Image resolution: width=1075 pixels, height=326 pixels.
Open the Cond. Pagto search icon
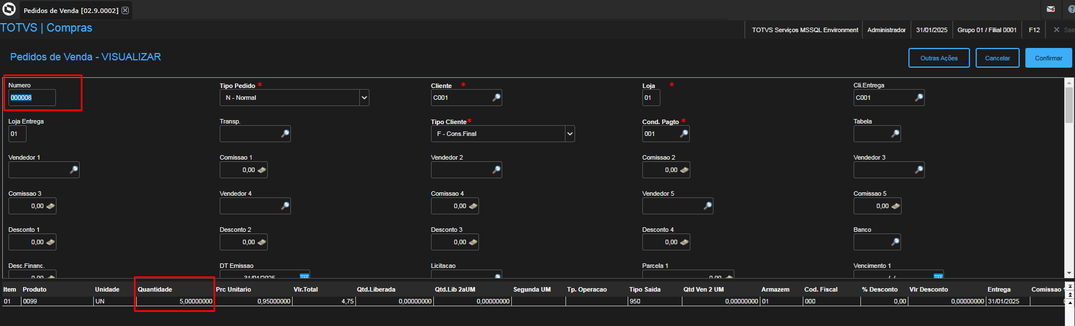click(x=684, y=134)
